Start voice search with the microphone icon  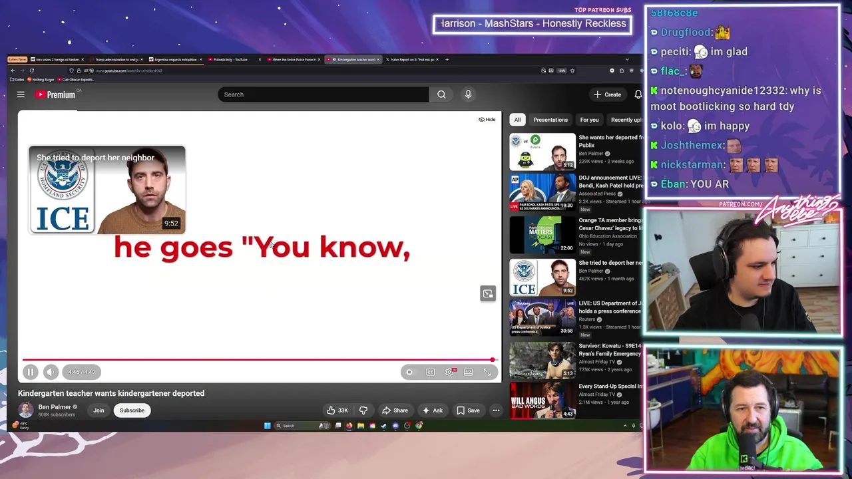pyautogui.click(x=468, y=94)
